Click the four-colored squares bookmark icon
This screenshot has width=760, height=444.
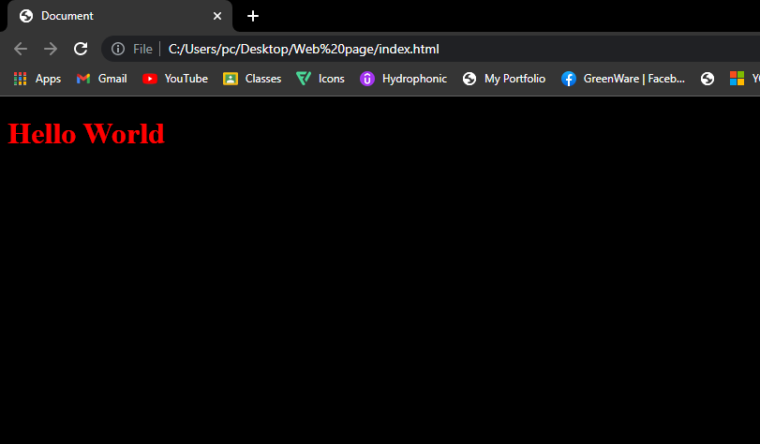click(738, 79)
